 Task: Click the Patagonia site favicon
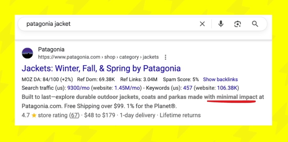tap(27, 53)
